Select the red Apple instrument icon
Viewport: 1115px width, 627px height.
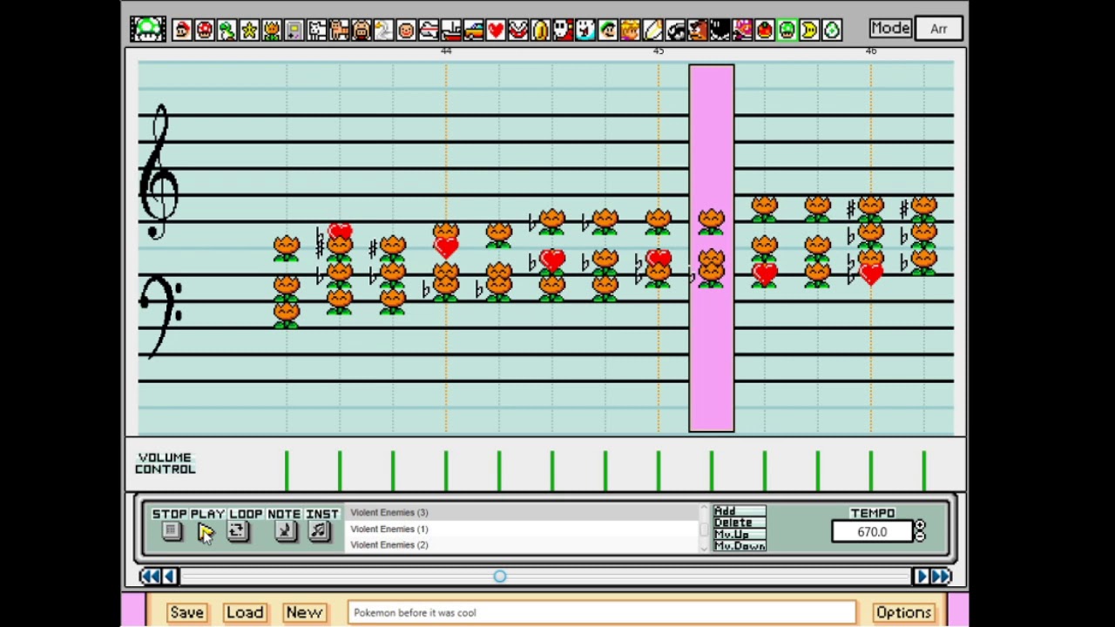click(765, 30)
